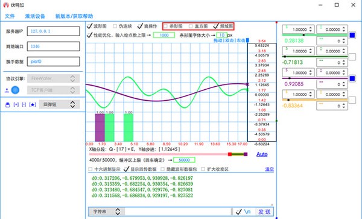This screenshot has height=219, width=362.
Task: Click the Auto link
Action: pyautogui.click(x=262, y=154)
